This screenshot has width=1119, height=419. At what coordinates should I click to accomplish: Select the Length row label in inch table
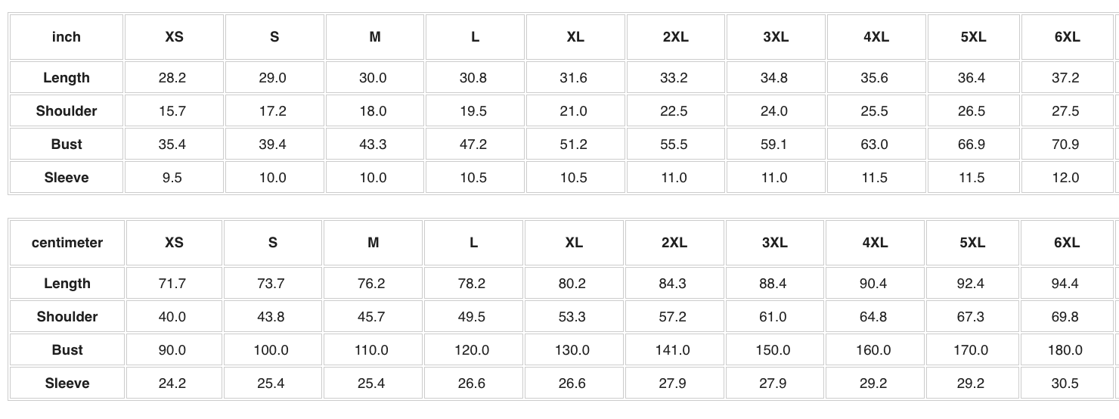pos(67,78)
